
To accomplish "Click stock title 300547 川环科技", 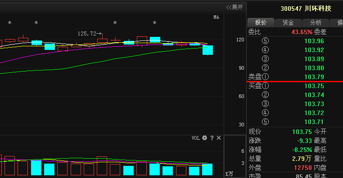I will (x=306, y=9).
